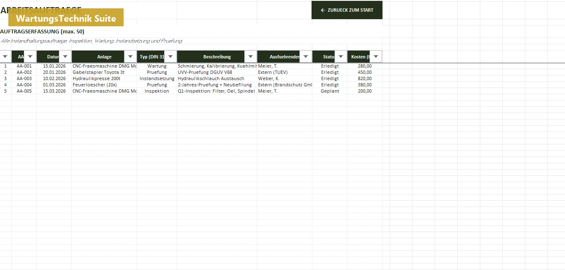Expand the Anlage column filter arrow
The height and width of the screenshot is (270, 565).
130,57
